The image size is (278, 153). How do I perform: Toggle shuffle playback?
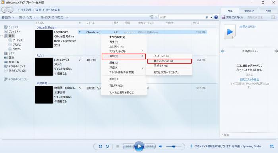100,146
